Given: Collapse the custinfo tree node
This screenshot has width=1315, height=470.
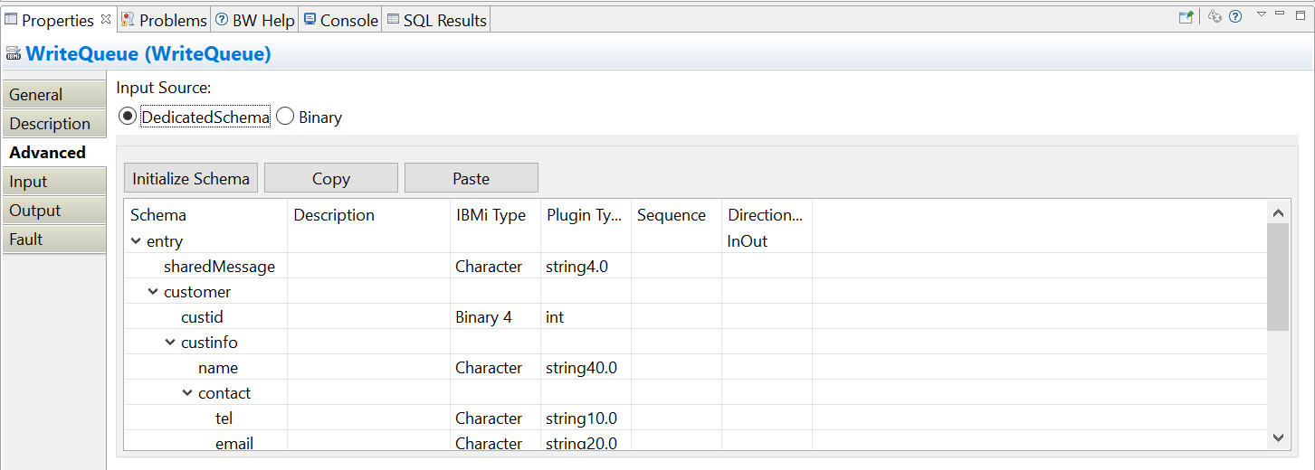Looking at the screenshot, I should (x=170, y=343).
